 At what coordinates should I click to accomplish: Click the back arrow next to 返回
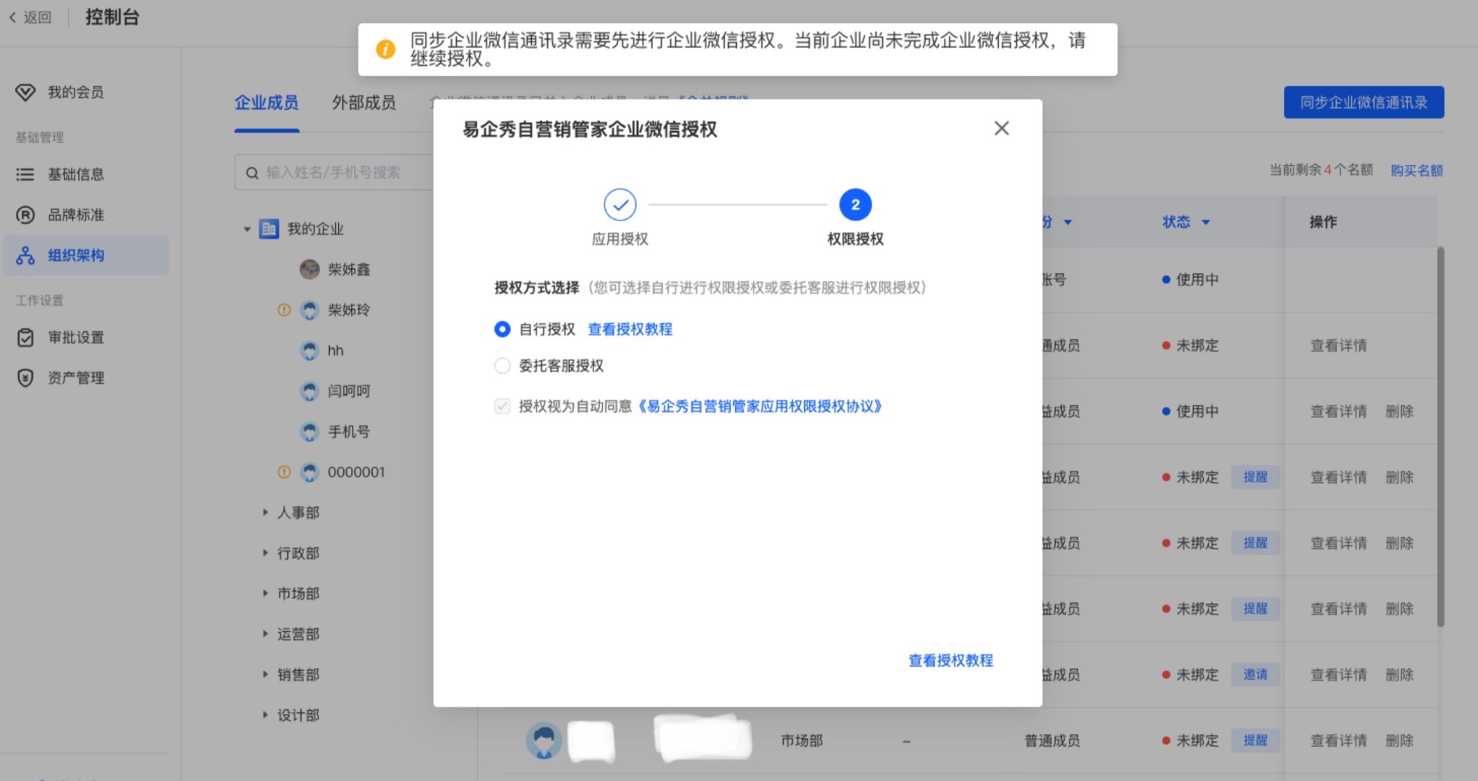pyautogui.click(x=12, y=17)
